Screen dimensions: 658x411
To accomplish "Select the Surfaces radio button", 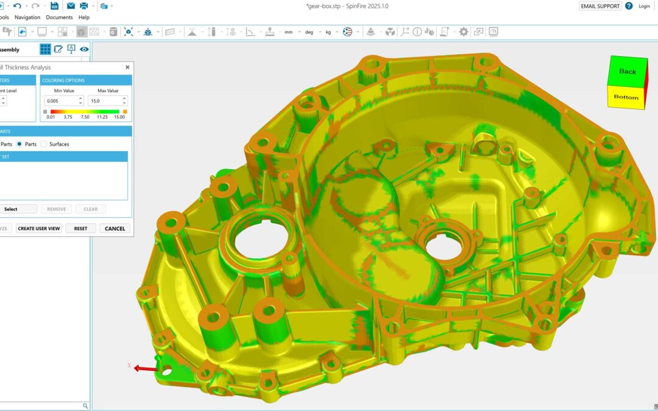I will pos(43,144).
